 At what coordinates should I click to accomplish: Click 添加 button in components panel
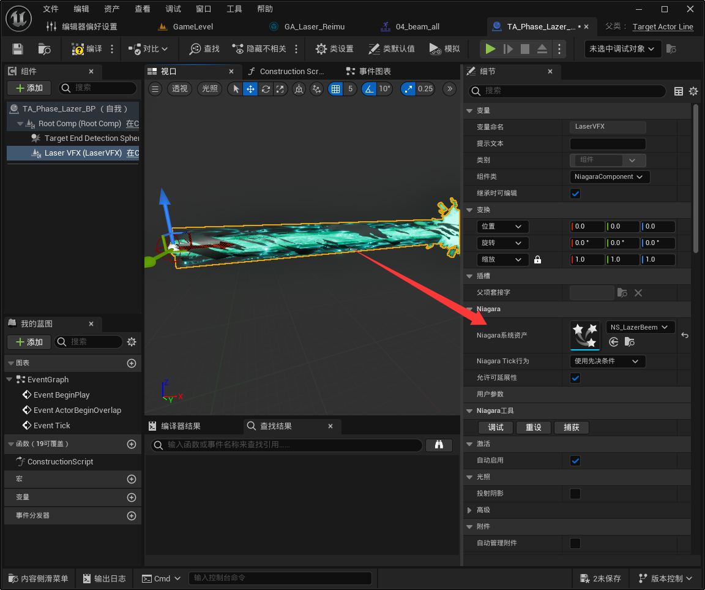click(x=29, y=88)
